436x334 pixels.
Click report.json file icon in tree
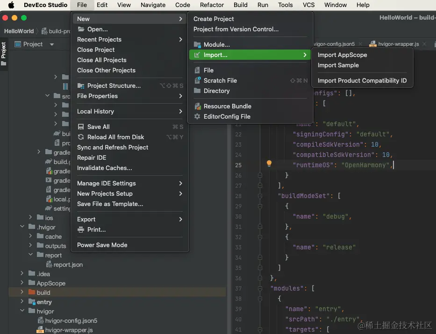click(x=49, y=264)
